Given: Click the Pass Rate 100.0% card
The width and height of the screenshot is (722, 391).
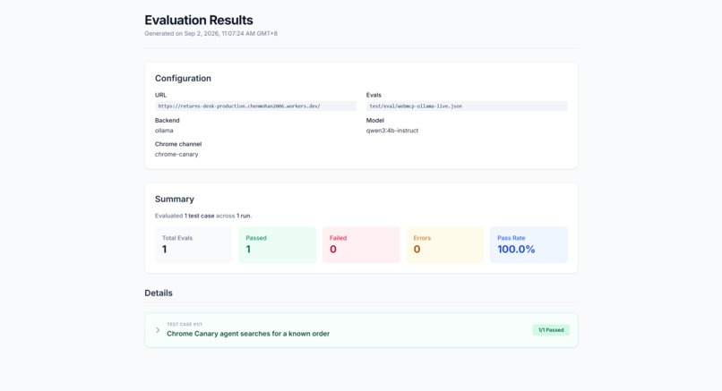Looking at the screenshot, I should coord(529,245).
